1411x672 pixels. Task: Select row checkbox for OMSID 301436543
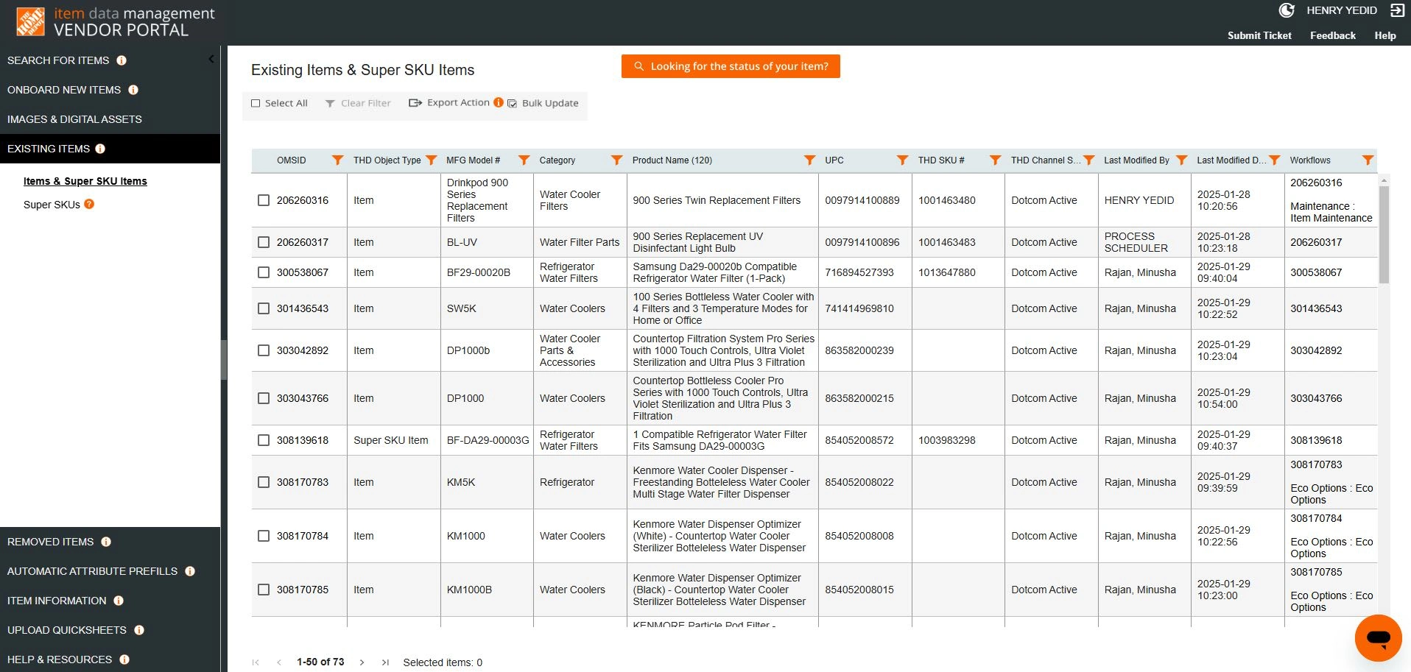point(264,308)
